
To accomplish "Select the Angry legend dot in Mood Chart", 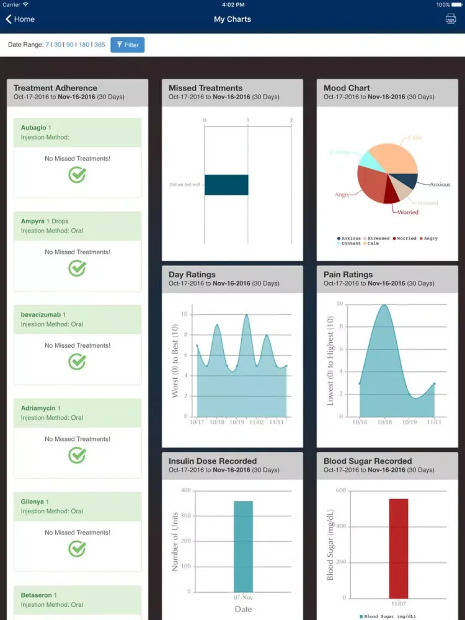I will 421,239.
